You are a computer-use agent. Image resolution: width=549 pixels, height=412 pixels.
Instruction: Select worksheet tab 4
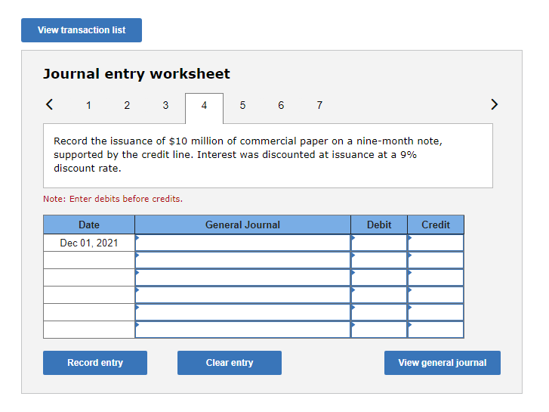pos(204,108)
